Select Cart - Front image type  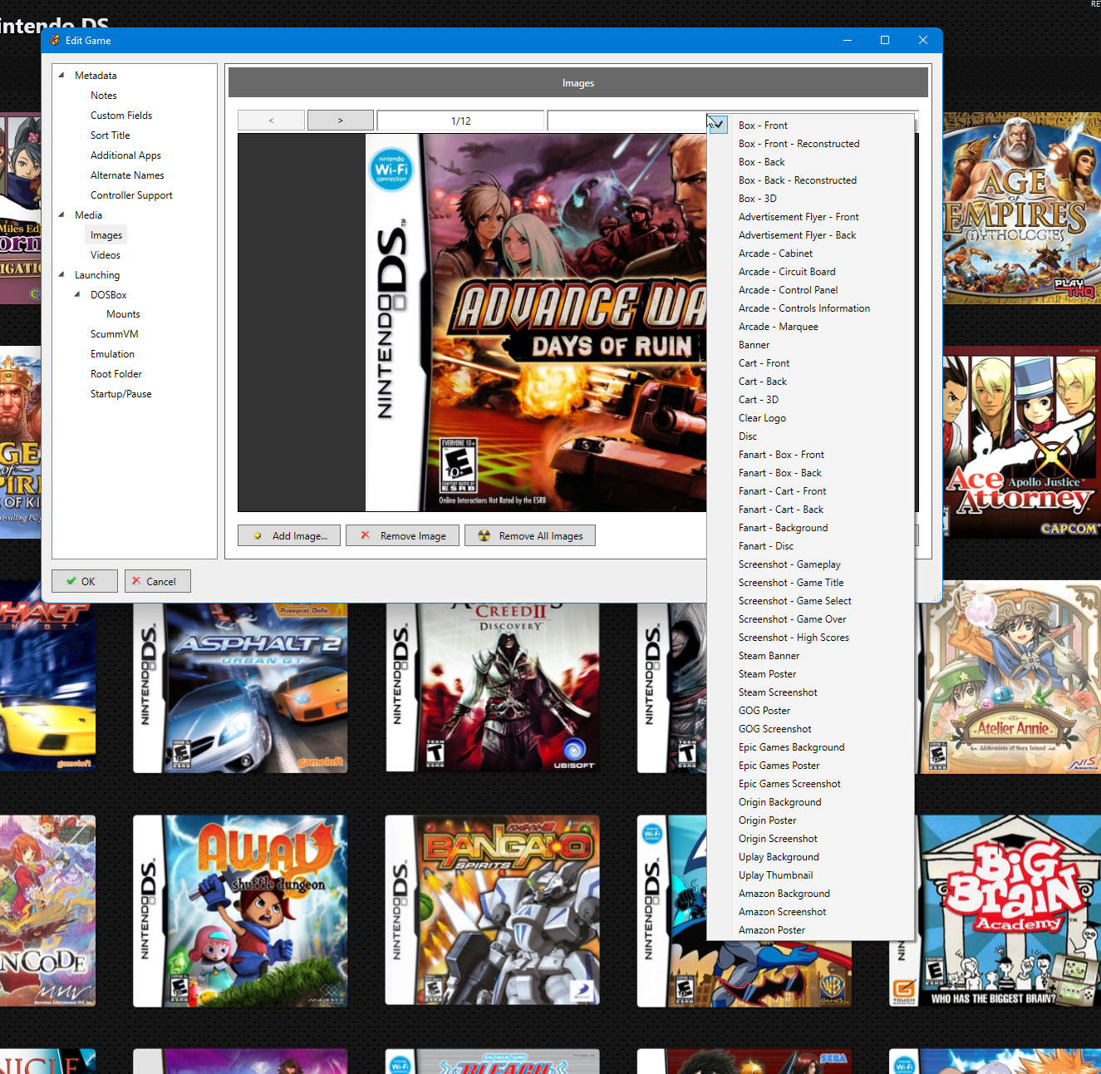811,363
